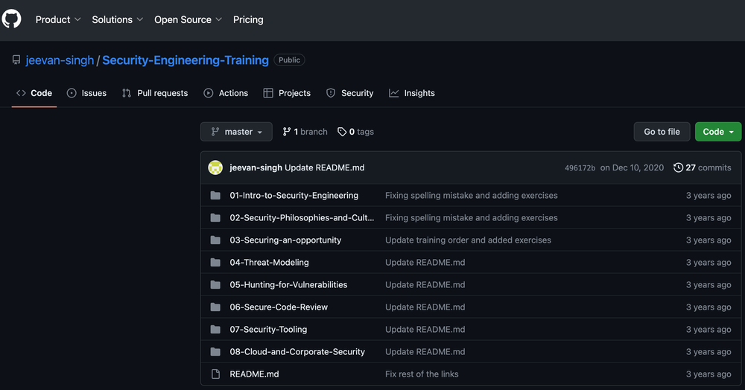
Task: Open the Actions tab
Action: (226, 93)
